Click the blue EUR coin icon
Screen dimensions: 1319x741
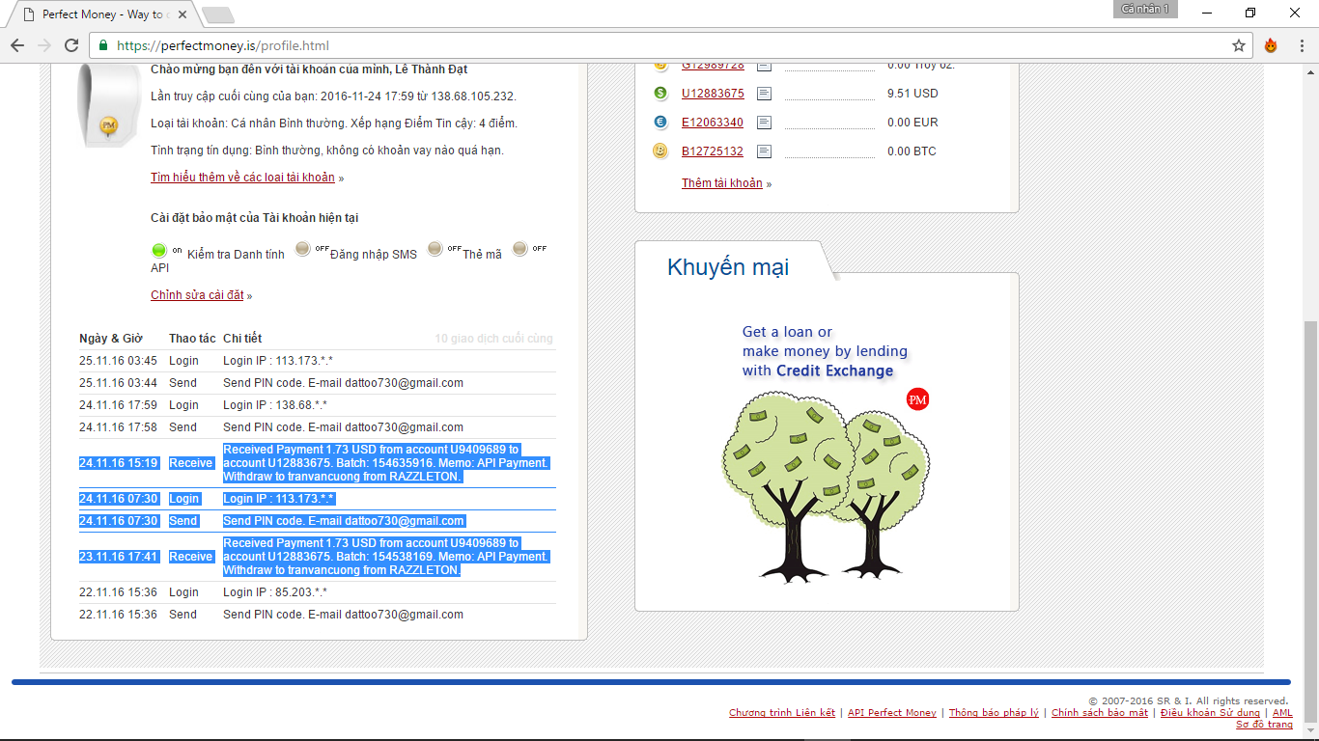click(660, 123)
